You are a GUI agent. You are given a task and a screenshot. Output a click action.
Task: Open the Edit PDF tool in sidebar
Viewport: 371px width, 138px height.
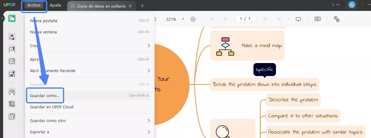tap(12, 49)
